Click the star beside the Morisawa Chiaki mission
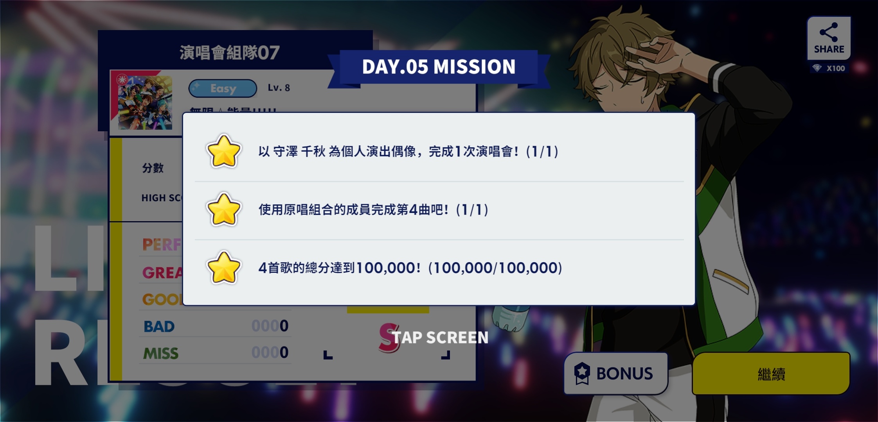The width and height of the screenshot is (878, 422). pyautogui.click(x=223, y=152)
